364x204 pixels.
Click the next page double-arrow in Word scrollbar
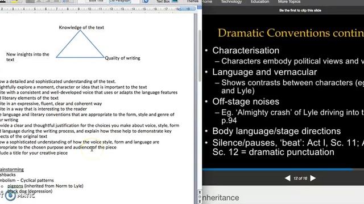tap(200, 201)
